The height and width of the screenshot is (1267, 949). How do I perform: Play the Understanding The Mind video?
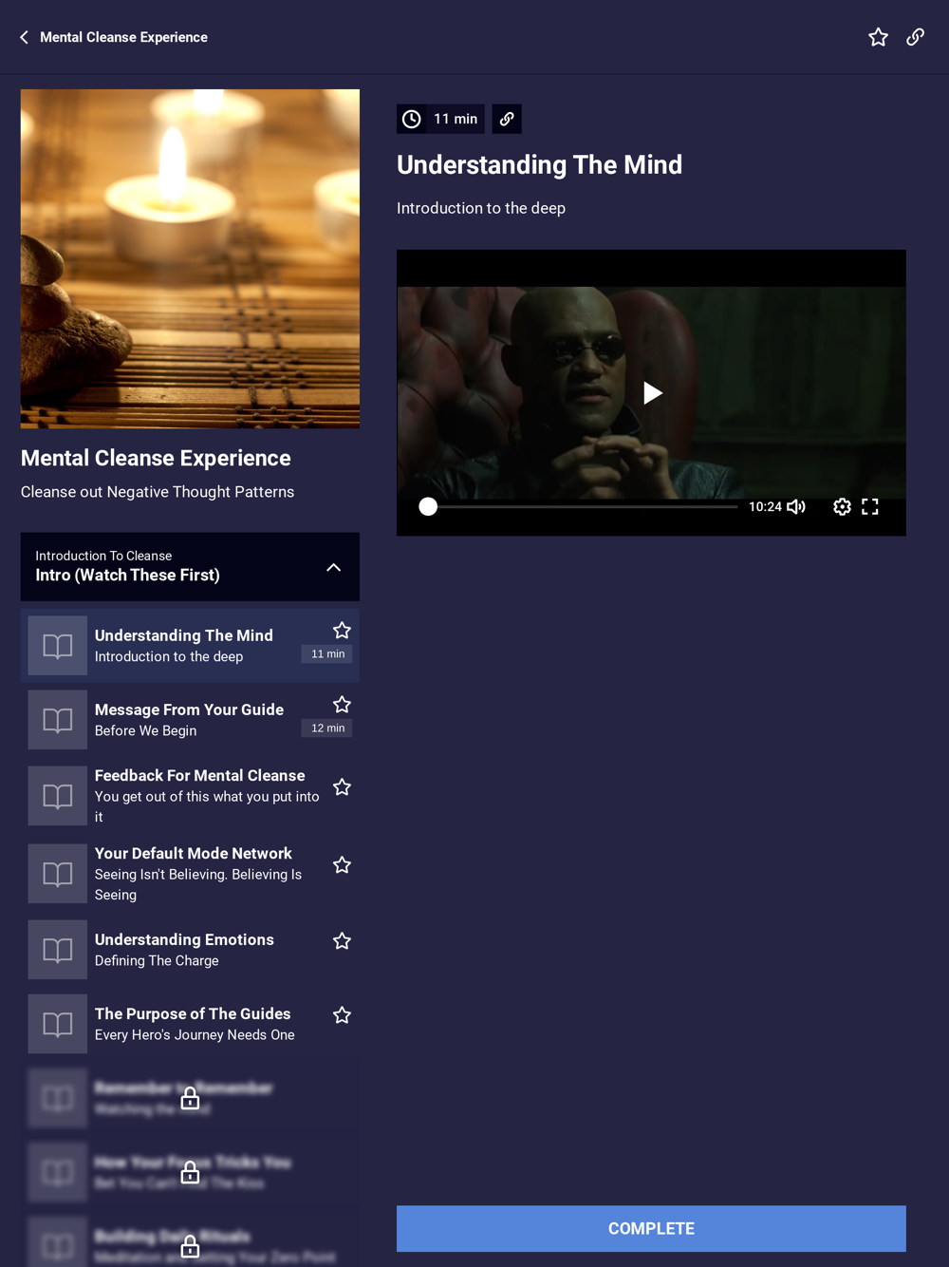pyautogui.click(x=652, y=393)
